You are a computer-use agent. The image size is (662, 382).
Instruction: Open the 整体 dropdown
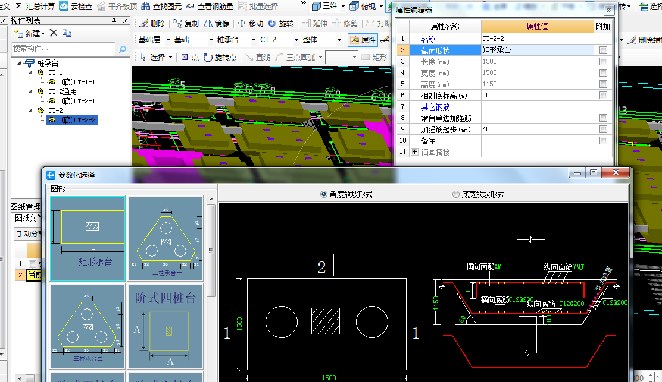coord(339,40)
